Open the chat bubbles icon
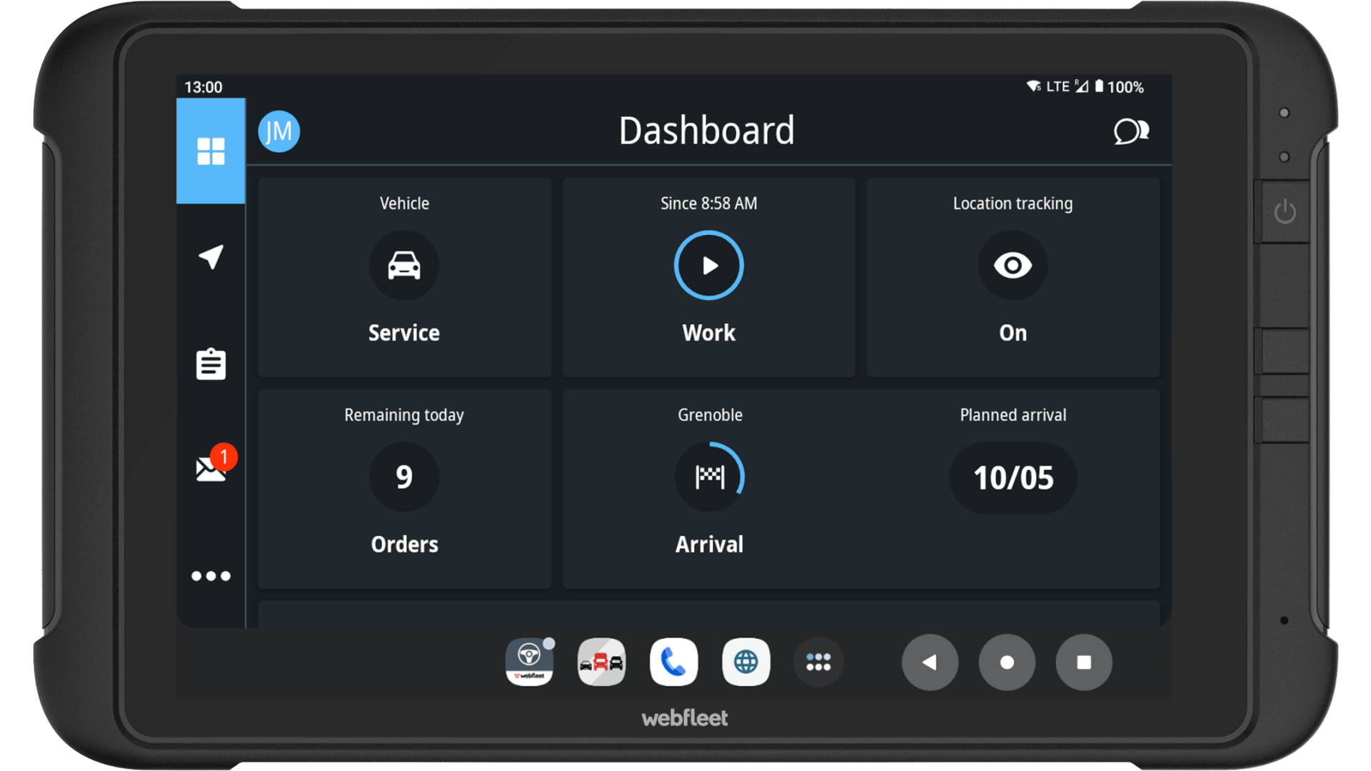 click(1130, 131)
